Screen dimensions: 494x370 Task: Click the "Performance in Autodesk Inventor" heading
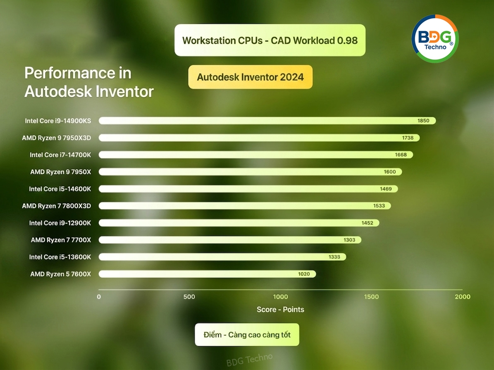coord(89,82)
